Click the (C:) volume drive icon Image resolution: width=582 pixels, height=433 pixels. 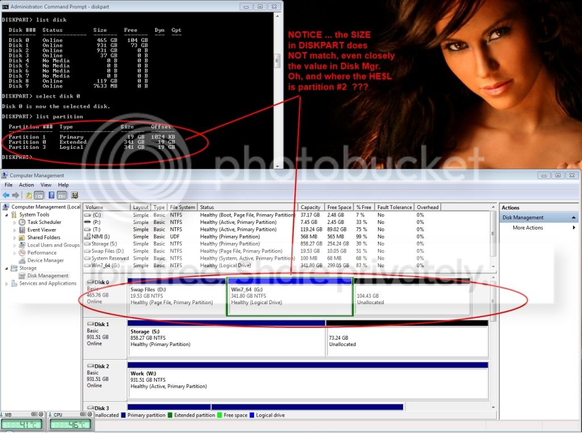point(88,215)
